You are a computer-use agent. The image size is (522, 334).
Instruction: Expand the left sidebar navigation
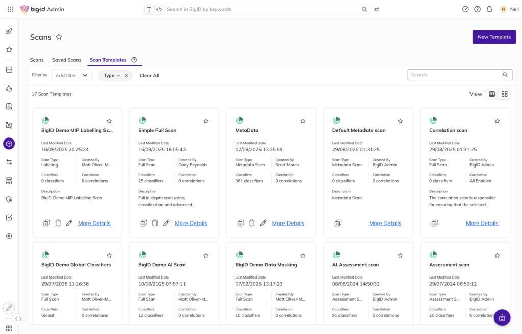pos(18,319)
